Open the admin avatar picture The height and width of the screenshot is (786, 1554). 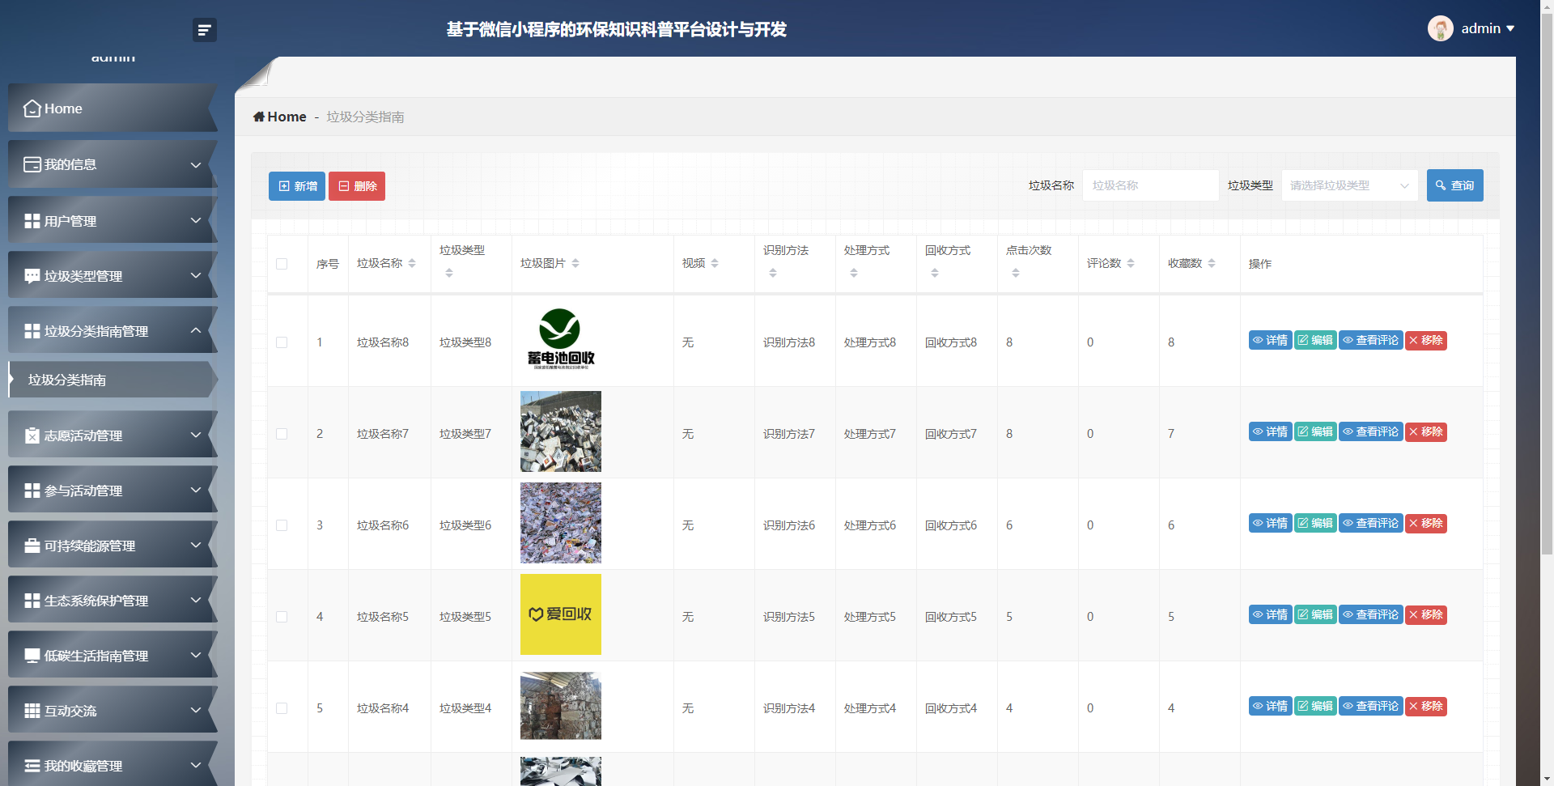1440,28
